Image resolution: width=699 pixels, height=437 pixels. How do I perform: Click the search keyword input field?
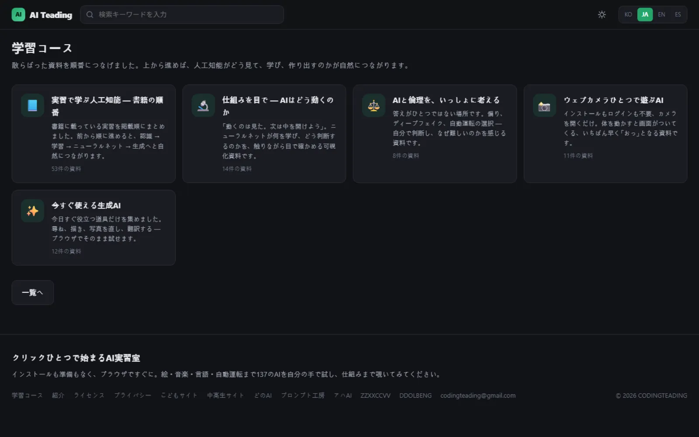pos(182,14)
